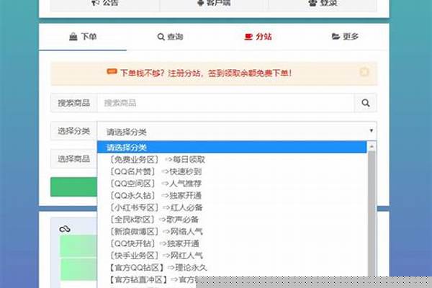Click the magnifier icon beside 查询
Image resolution: width=432 pixels, height=288 pixels.
tap(161, 37)
